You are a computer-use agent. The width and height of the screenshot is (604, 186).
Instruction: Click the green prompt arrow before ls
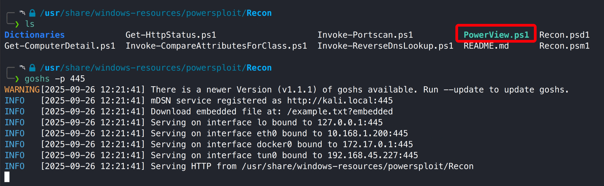tap(17, 24)
